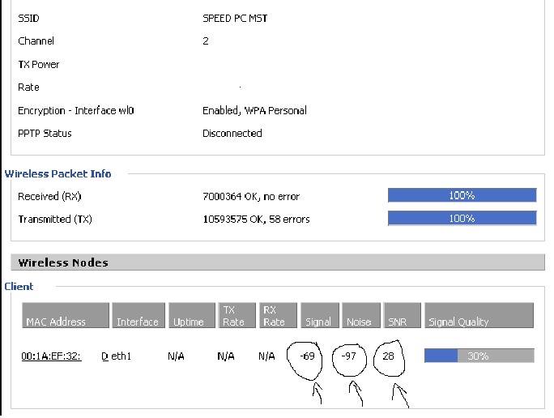Open the client MAC address 00:1A:EF:32: link
554x418 pixels.
click(51, 356)
